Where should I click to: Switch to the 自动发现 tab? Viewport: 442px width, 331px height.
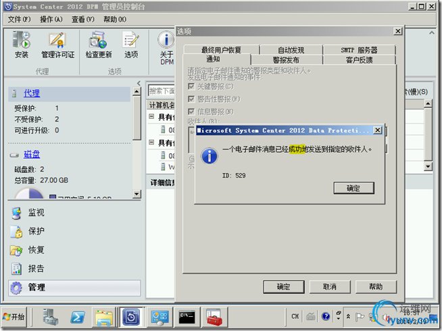291,50
